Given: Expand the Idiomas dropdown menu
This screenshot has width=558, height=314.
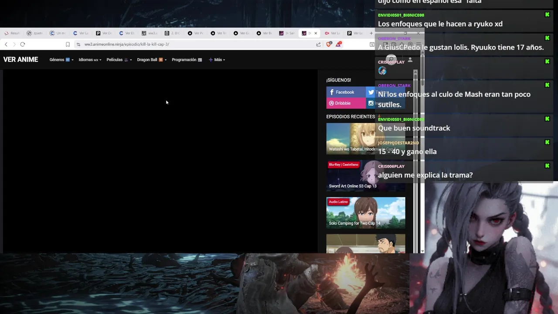Looking at the screenshot, I should pos(90,60).
